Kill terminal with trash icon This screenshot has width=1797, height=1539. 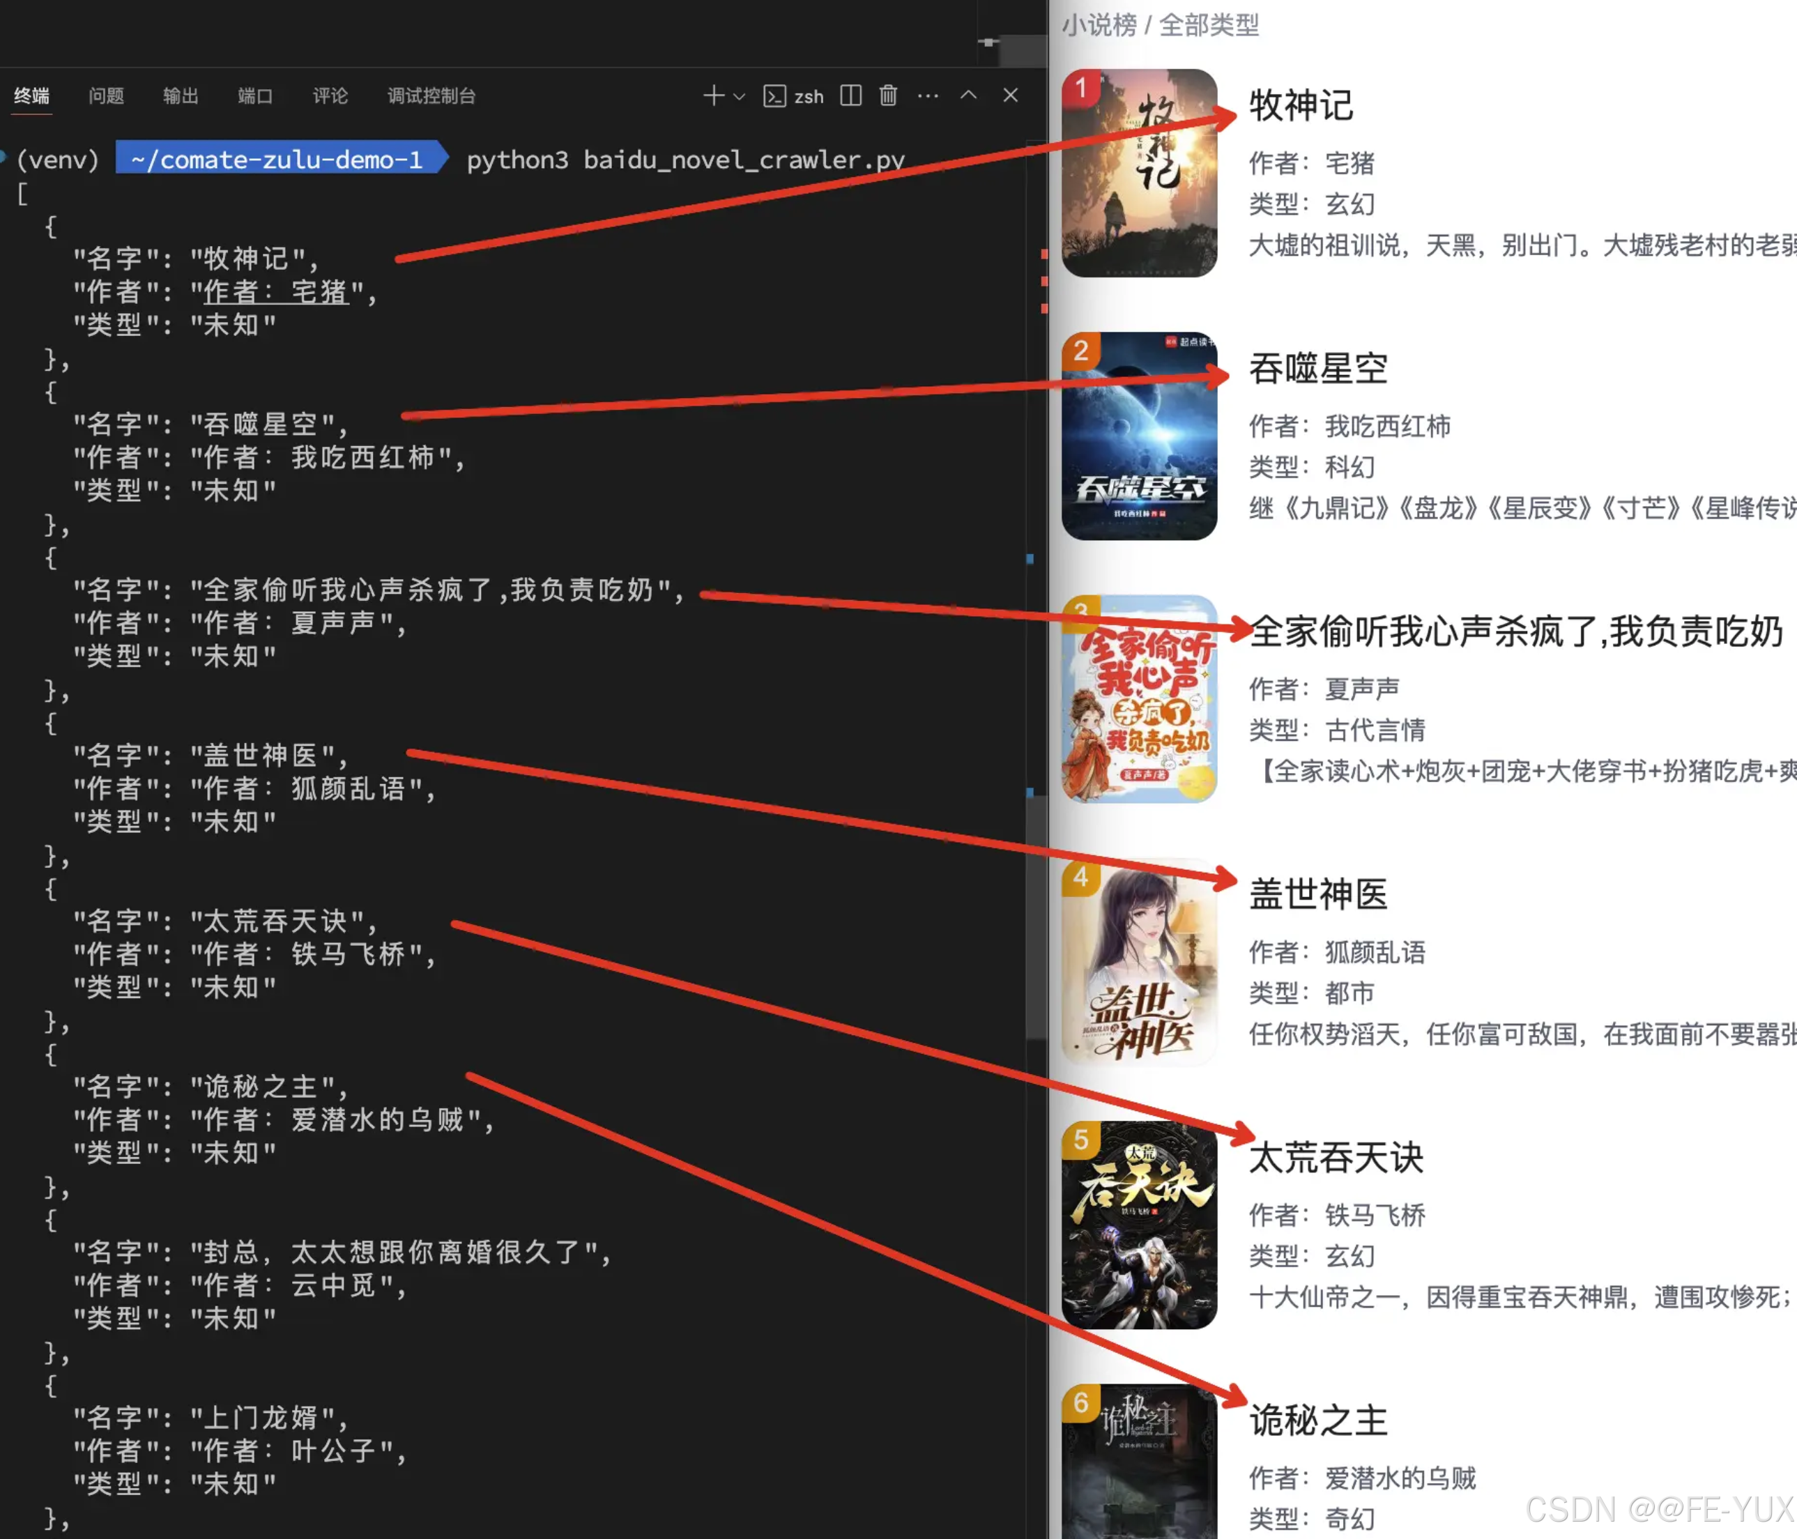pyautogui.click(x=887, y=95)
